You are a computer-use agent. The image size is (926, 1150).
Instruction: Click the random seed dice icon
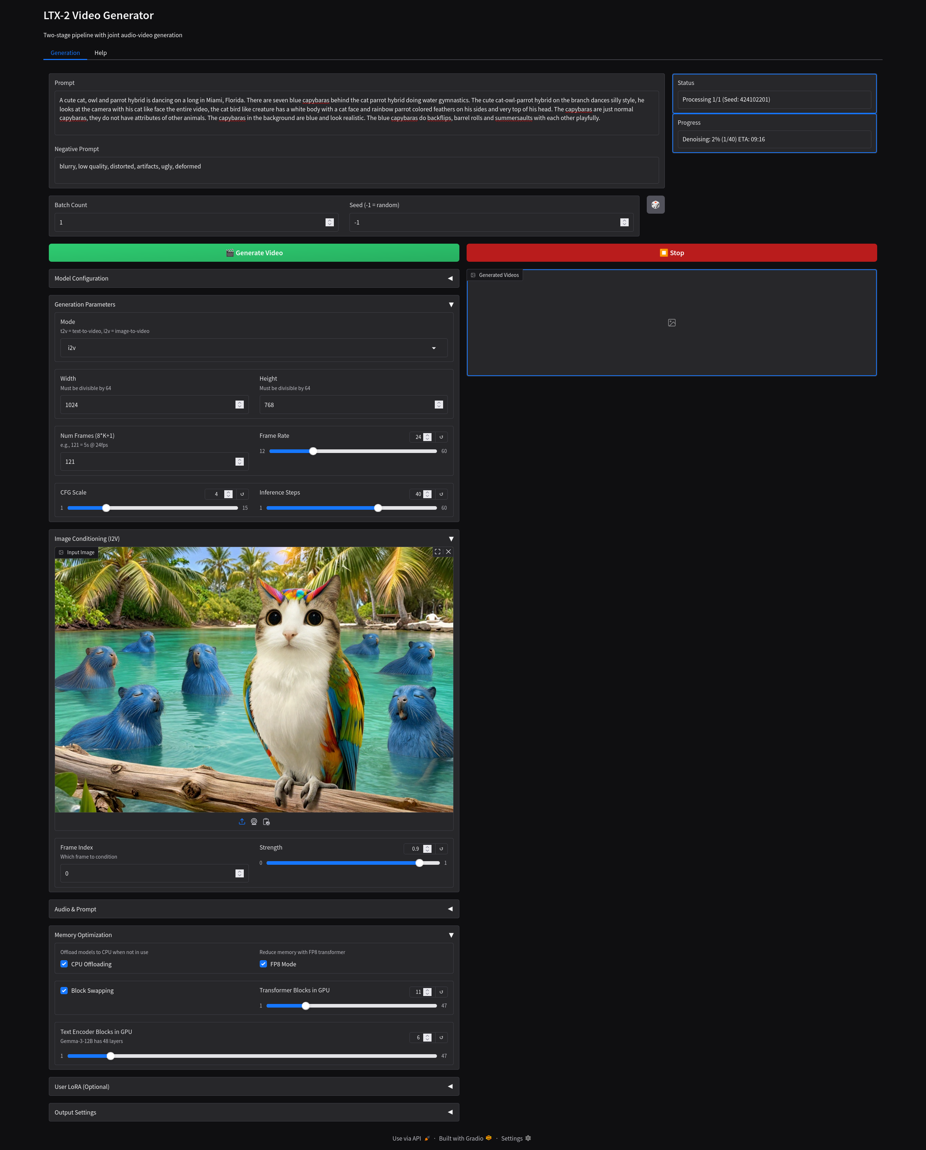pos(655,205)
